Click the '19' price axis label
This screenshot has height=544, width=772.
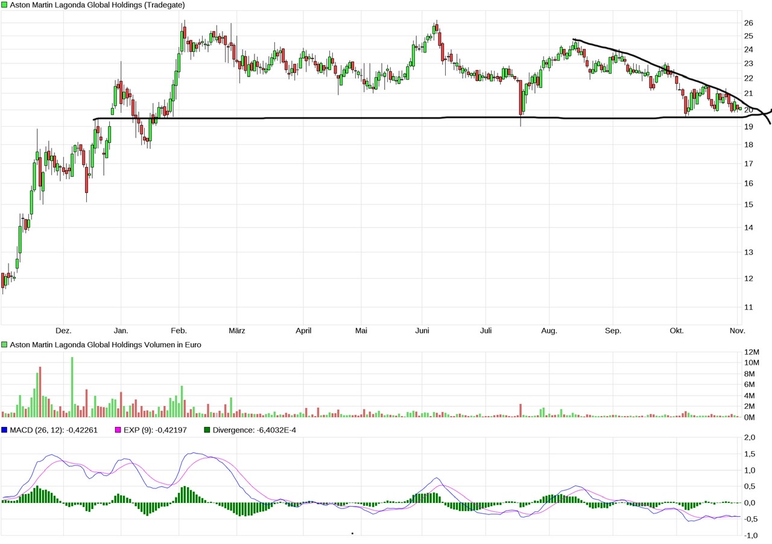click(x=748, y=127)
